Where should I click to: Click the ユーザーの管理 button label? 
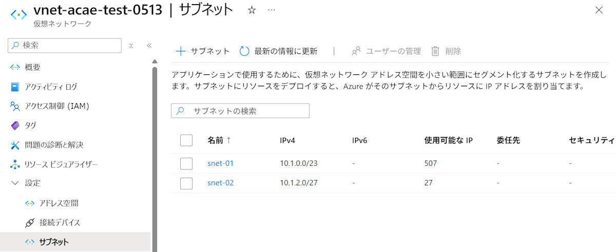click(x=393, y=51)
